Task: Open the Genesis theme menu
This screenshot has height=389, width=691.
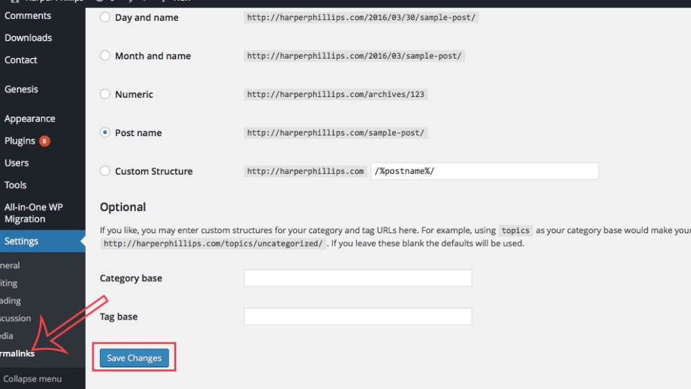Action: point(22,89)
